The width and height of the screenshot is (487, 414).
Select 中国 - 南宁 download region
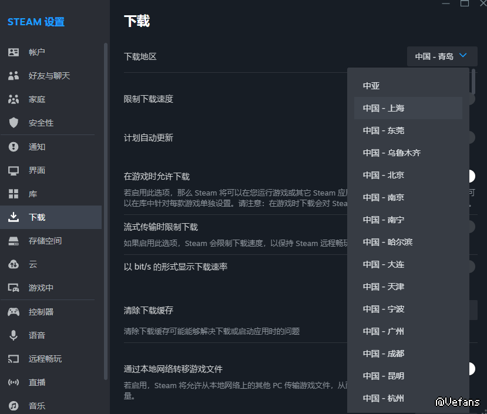[408, 220]
